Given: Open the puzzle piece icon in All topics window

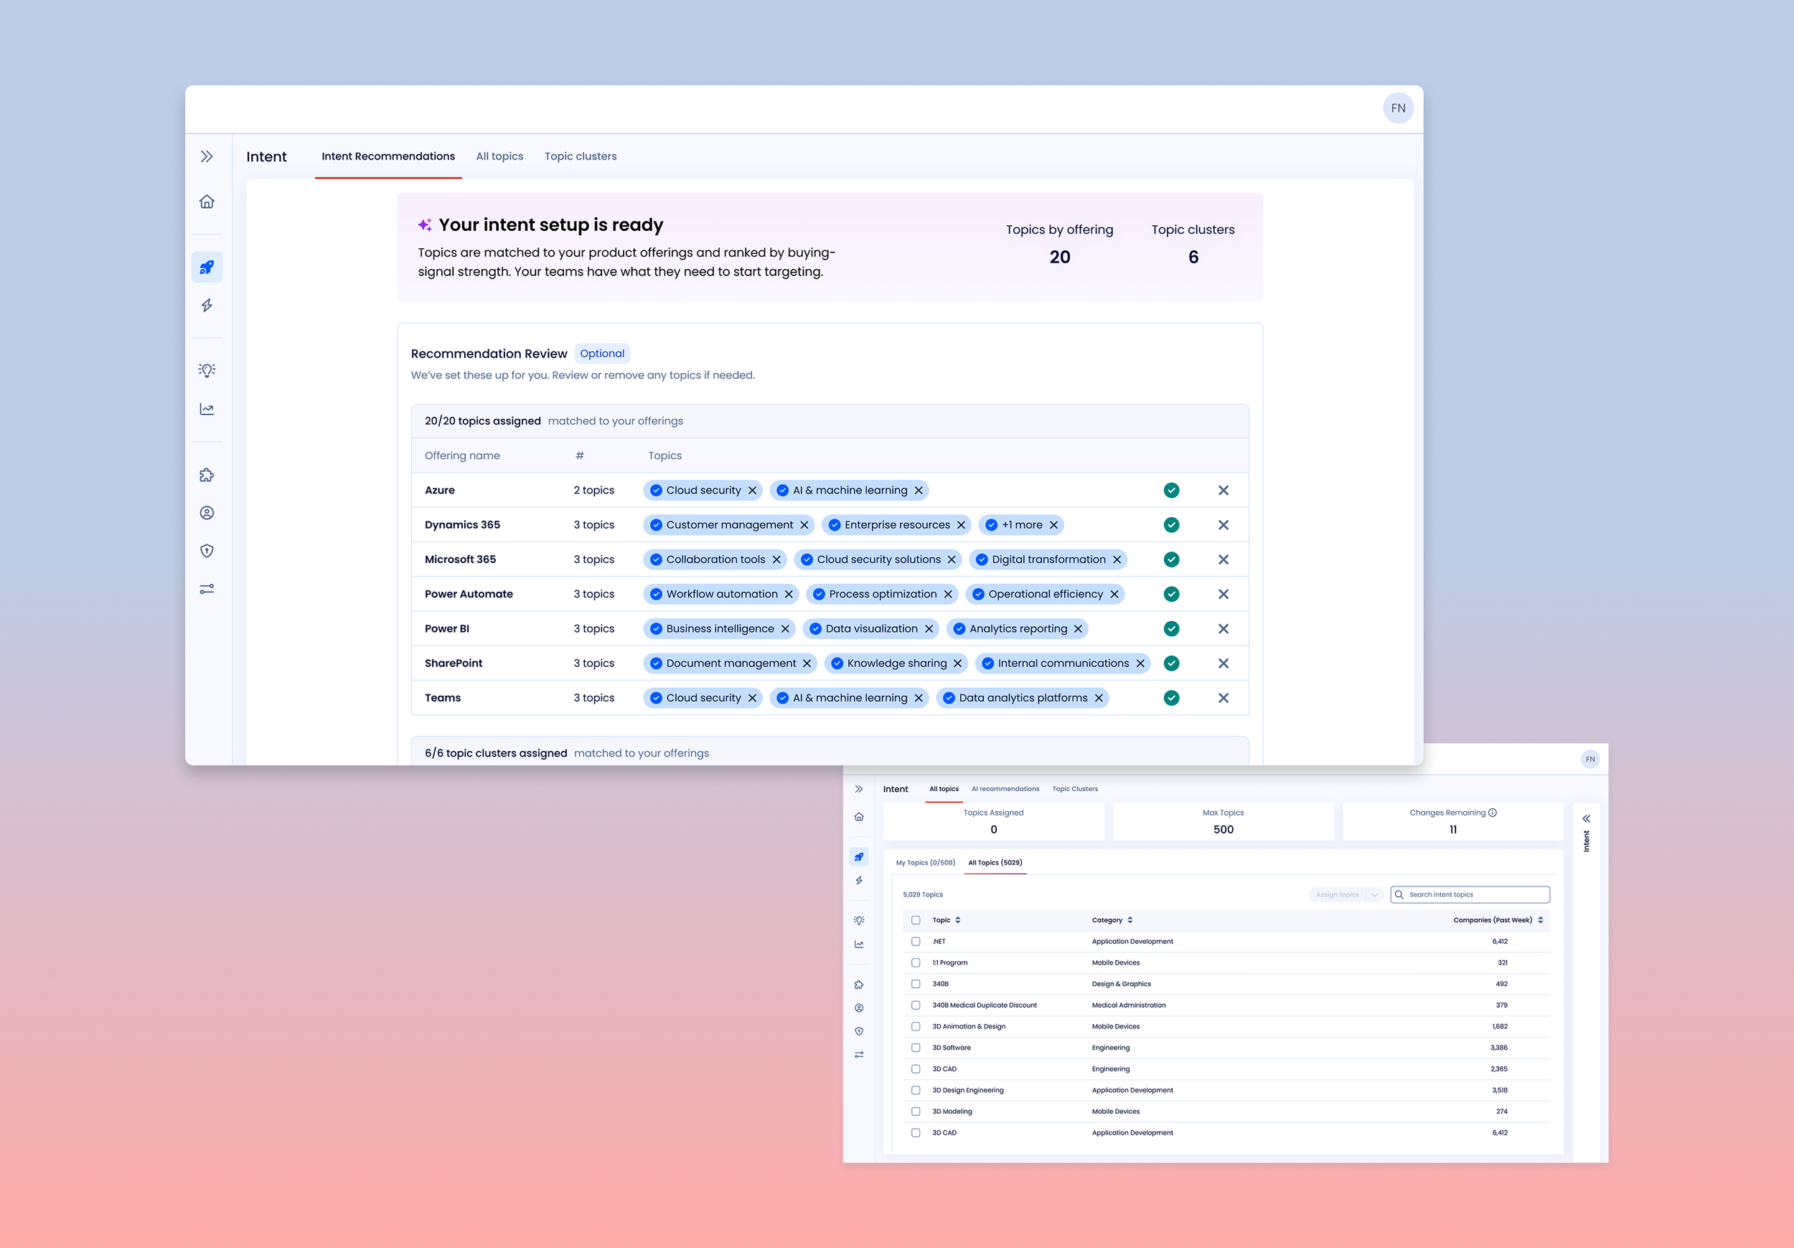Looking at the screenshot, I should tap(859, 985).
